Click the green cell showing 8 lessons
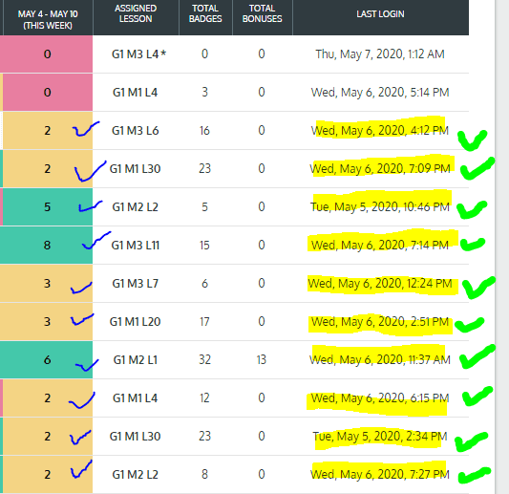 (46, 246)
